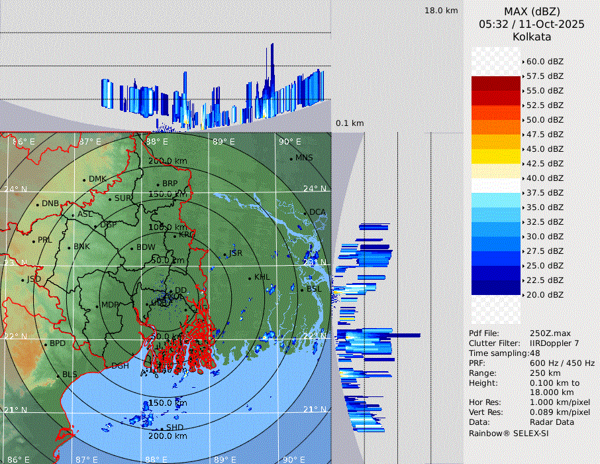Select the BPD station marker
This screenshot has width=600, height=464.
pos(46,344)
